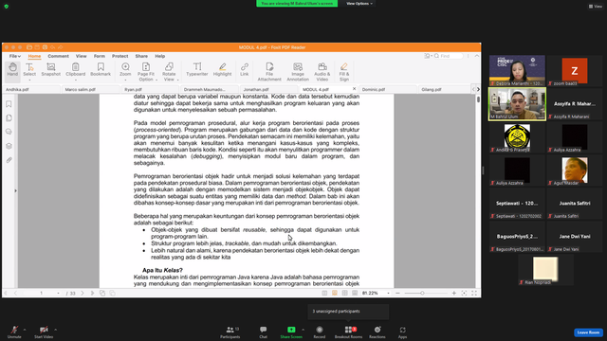Add a File Attachment

269,72
